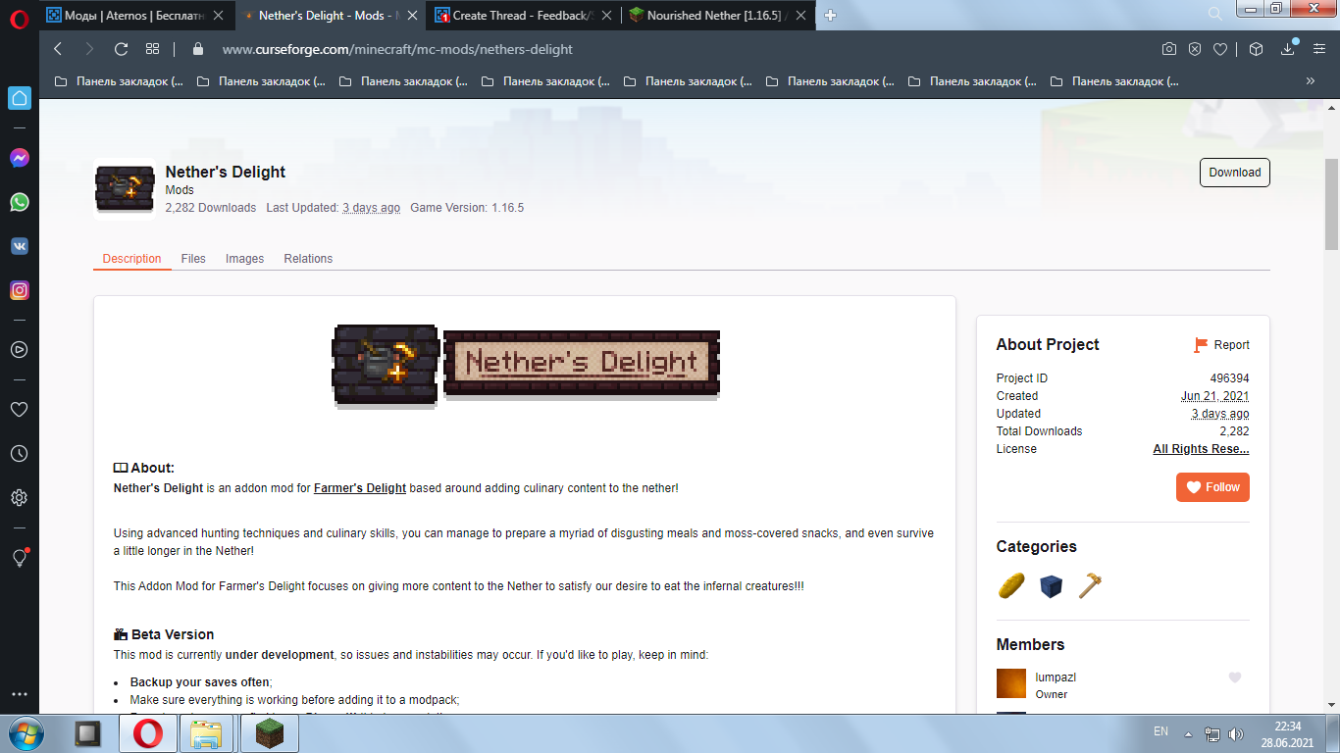Open the cube icon in the address bar
The width and height of the screenshot is (1340, 753).
[1256, 49]
